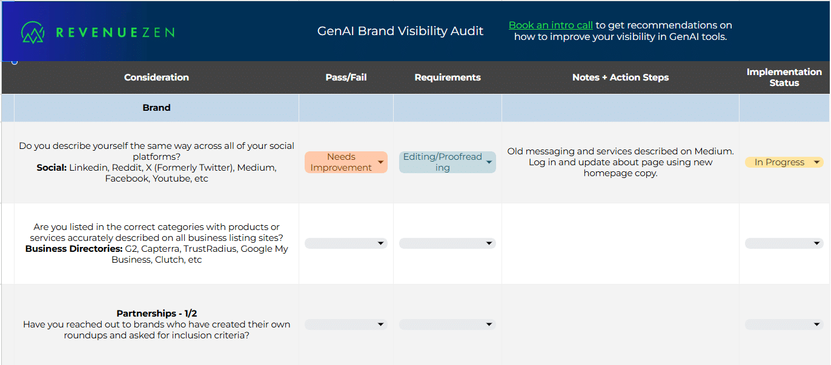
Task: Click the RevenueZen mountain logo icon
Action: (x=33, y=33)
